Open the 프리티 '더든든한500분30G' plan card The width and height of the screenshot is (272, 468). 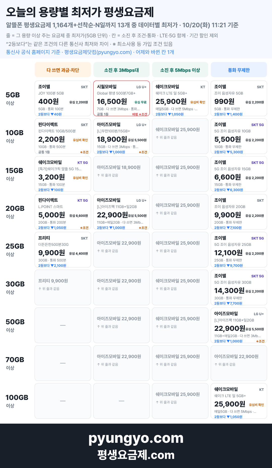point(63,250)
